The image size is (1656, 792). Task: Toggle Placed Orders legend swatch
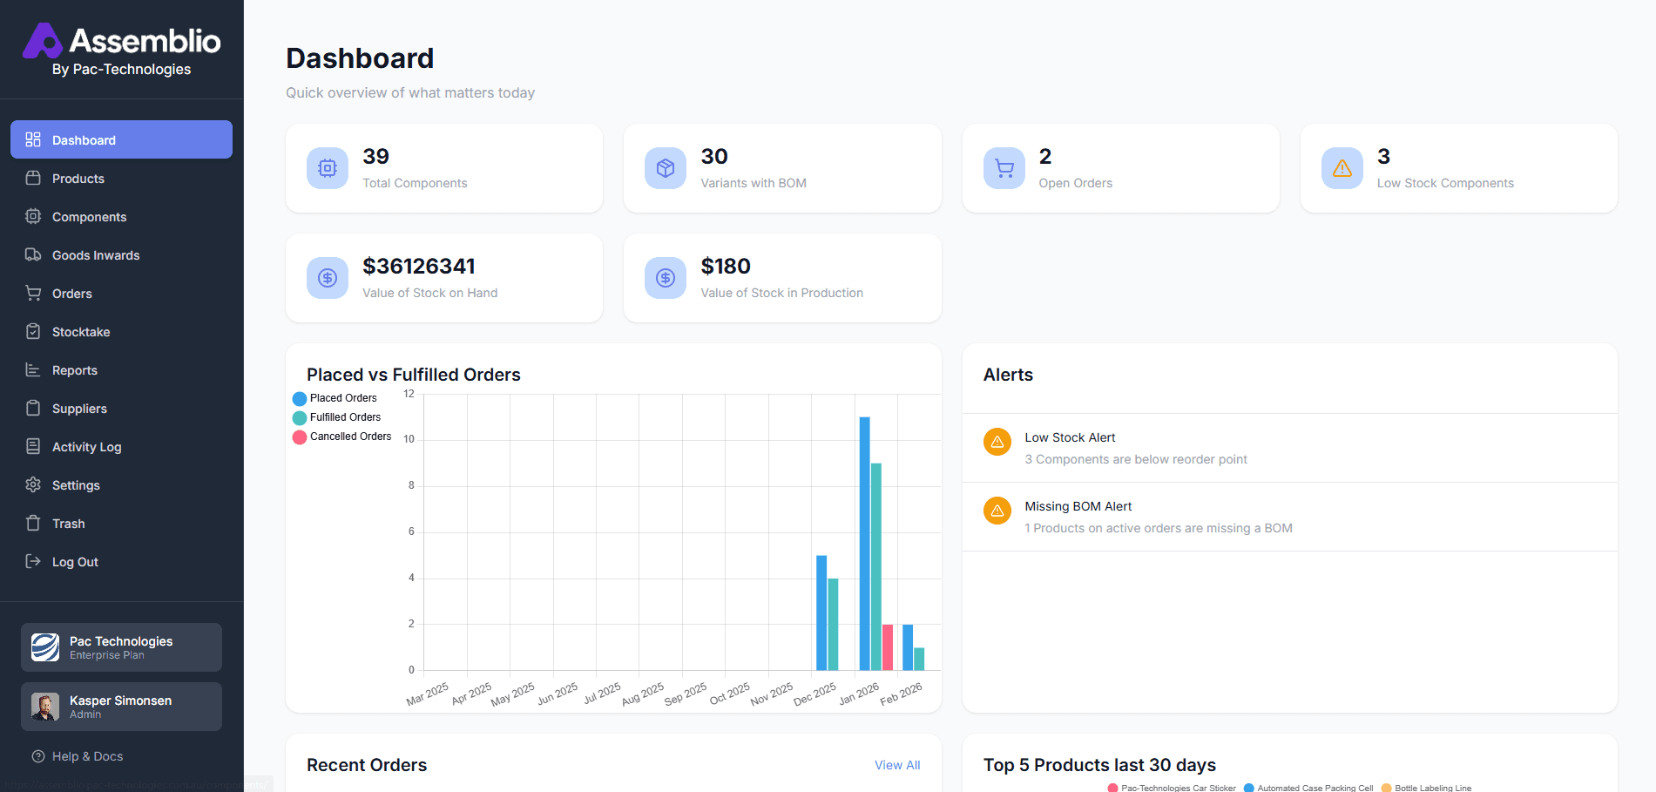point(300,398)
